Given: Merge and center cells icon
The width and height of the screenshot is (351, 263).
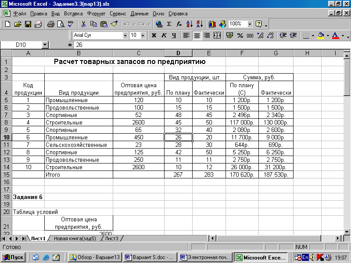Looking at the screenshot, I should click(217, 36).
